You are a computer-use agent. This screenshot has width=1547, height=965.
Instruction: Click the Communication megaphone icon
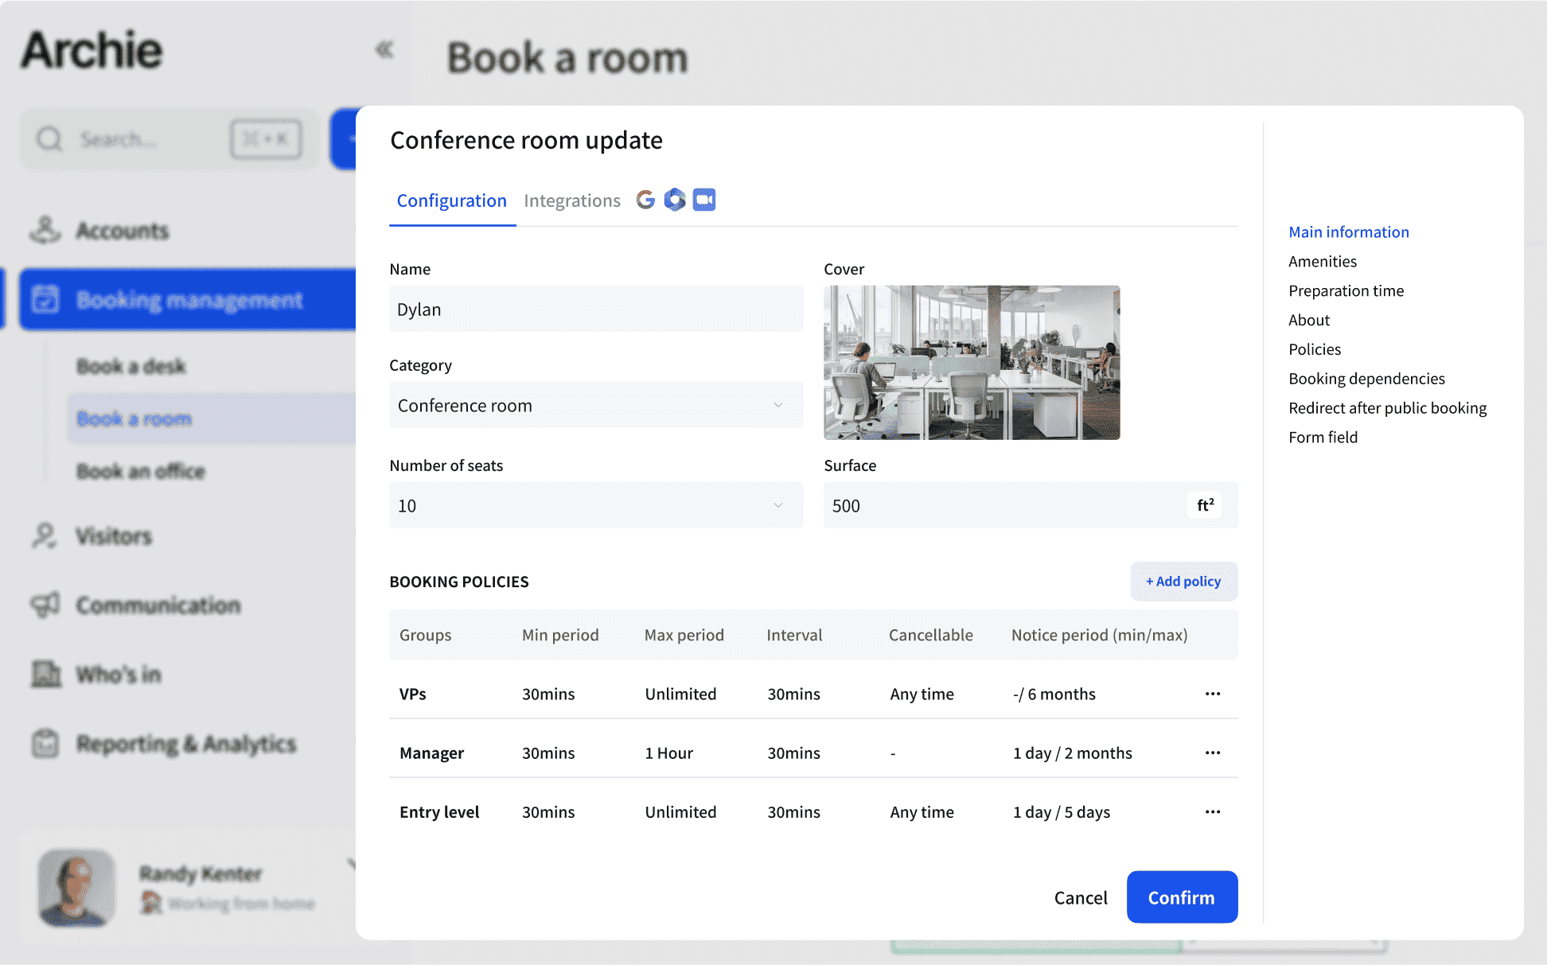[x=45, y=605]
